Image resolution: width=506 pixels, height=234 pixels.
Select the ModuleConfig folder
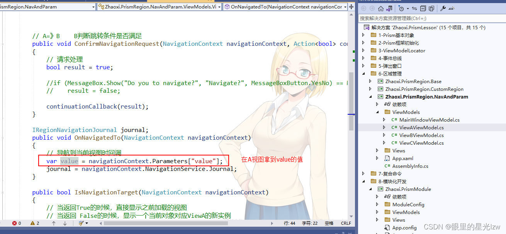coord(408,204)
